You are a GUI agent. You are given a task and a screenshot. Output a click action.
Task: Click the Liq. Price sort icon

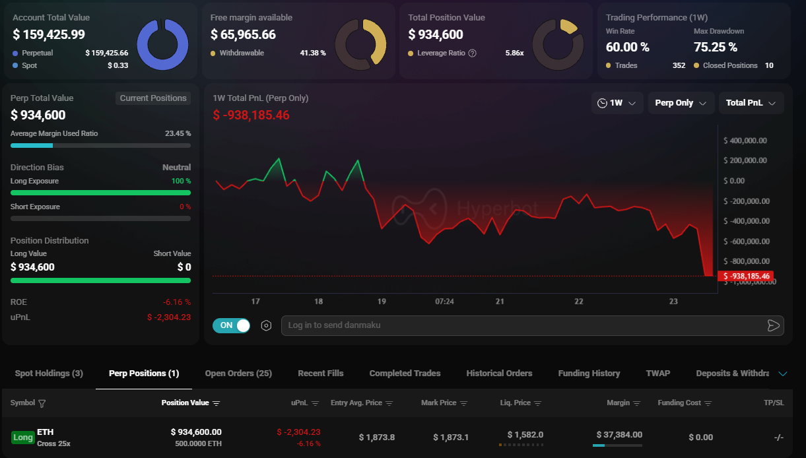(x=538, y=403)
